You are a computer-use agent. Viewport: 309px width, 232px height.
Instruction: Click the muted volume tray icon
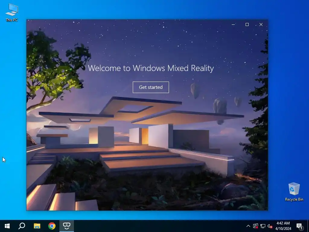pyautogui.click(x=270, y=226)
